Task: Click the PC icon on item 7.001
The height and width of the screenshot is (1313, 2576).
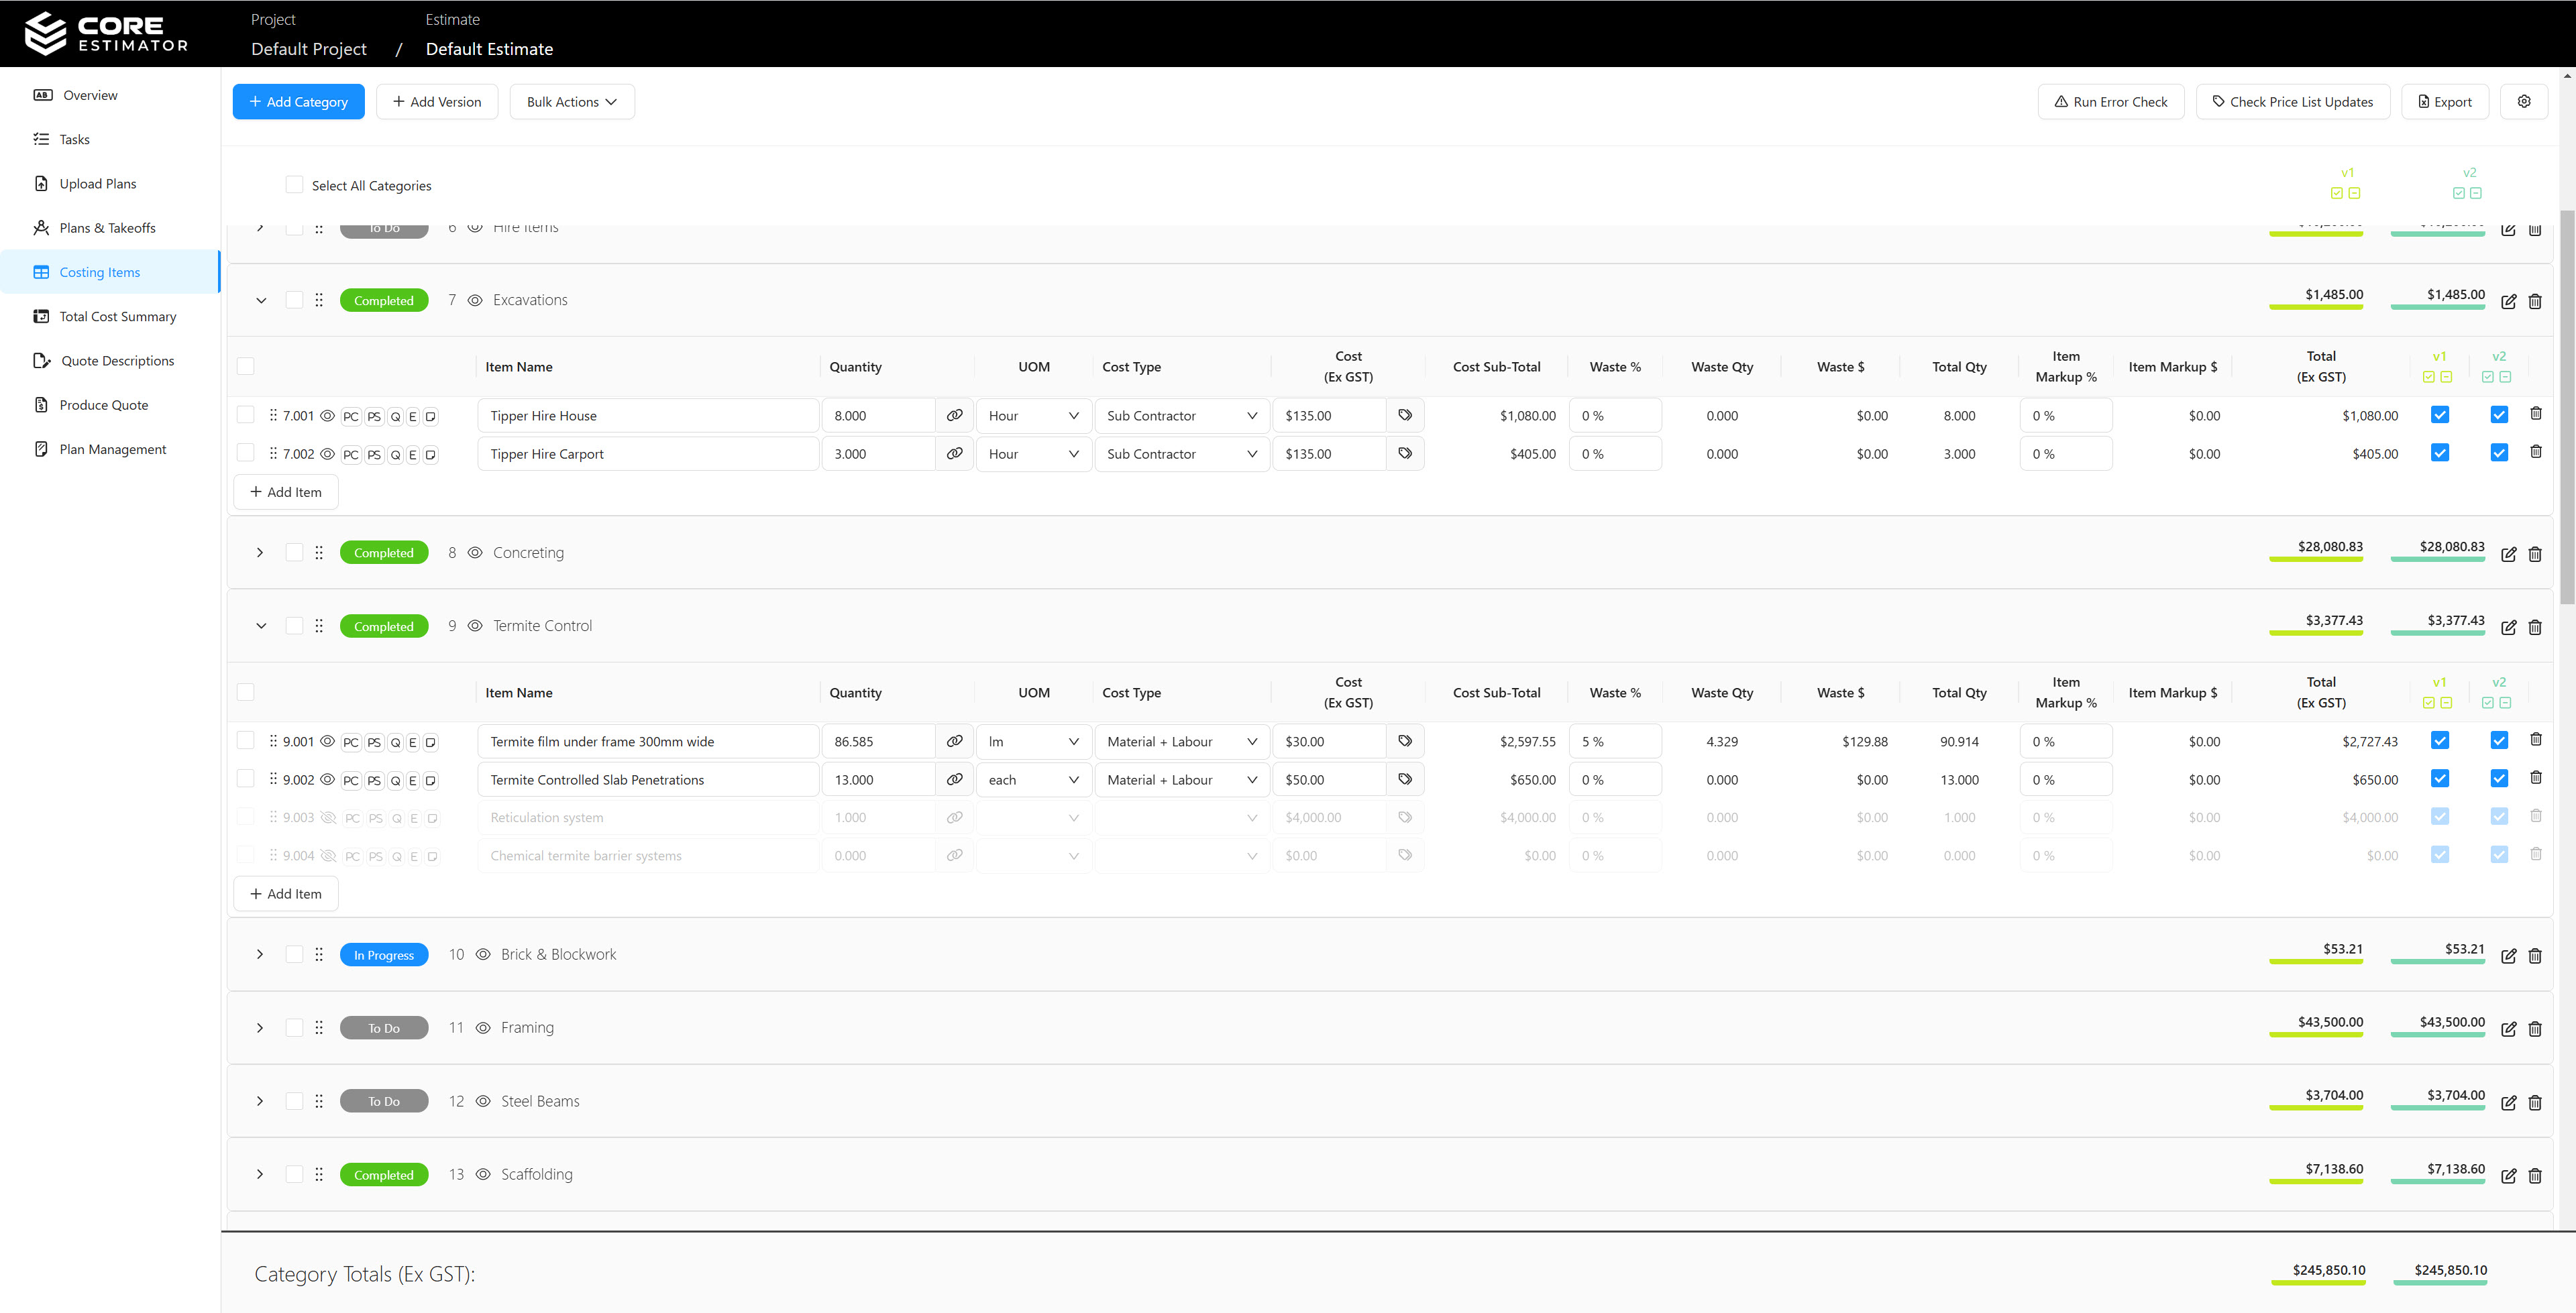Action: point(350,417)
